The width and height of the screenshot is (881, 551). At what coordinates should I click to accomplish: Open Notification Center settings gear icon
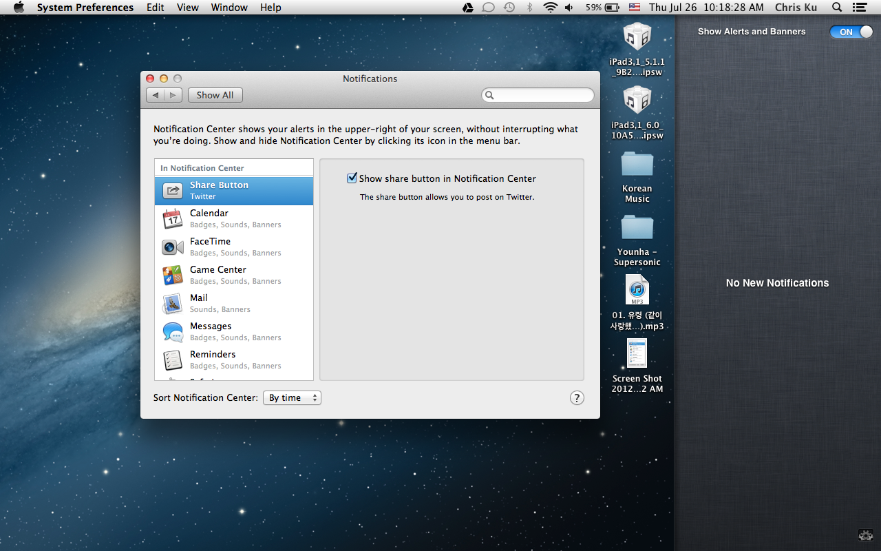tap(865, 534)
